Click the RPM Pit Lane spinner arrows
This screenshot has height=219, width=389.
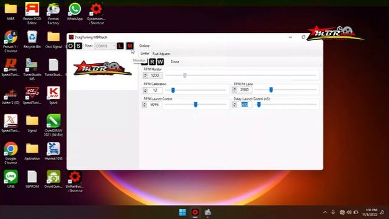235,89
